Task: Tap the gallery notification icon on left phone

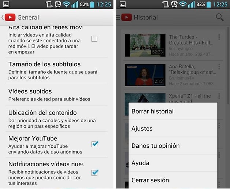Action: point(6,4)
